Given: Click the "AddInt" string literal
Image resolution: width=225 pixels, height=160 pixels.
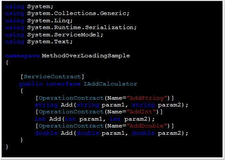Looking at the screenshot, I should 141,112.
